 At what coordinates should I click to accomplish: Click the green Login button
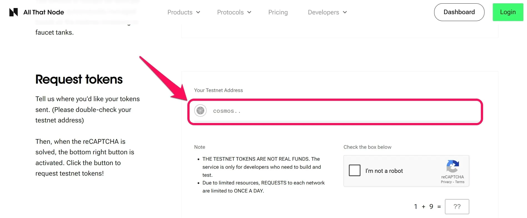508,12
